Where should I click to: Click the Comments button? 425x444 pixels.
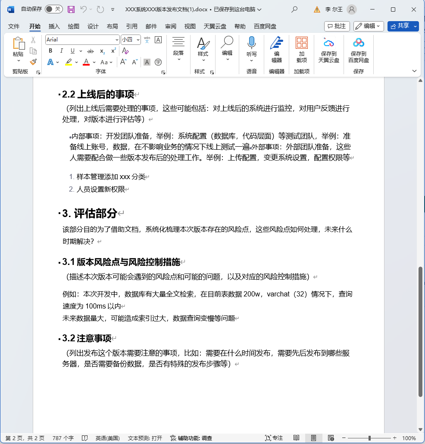click(x=337, y=26)
